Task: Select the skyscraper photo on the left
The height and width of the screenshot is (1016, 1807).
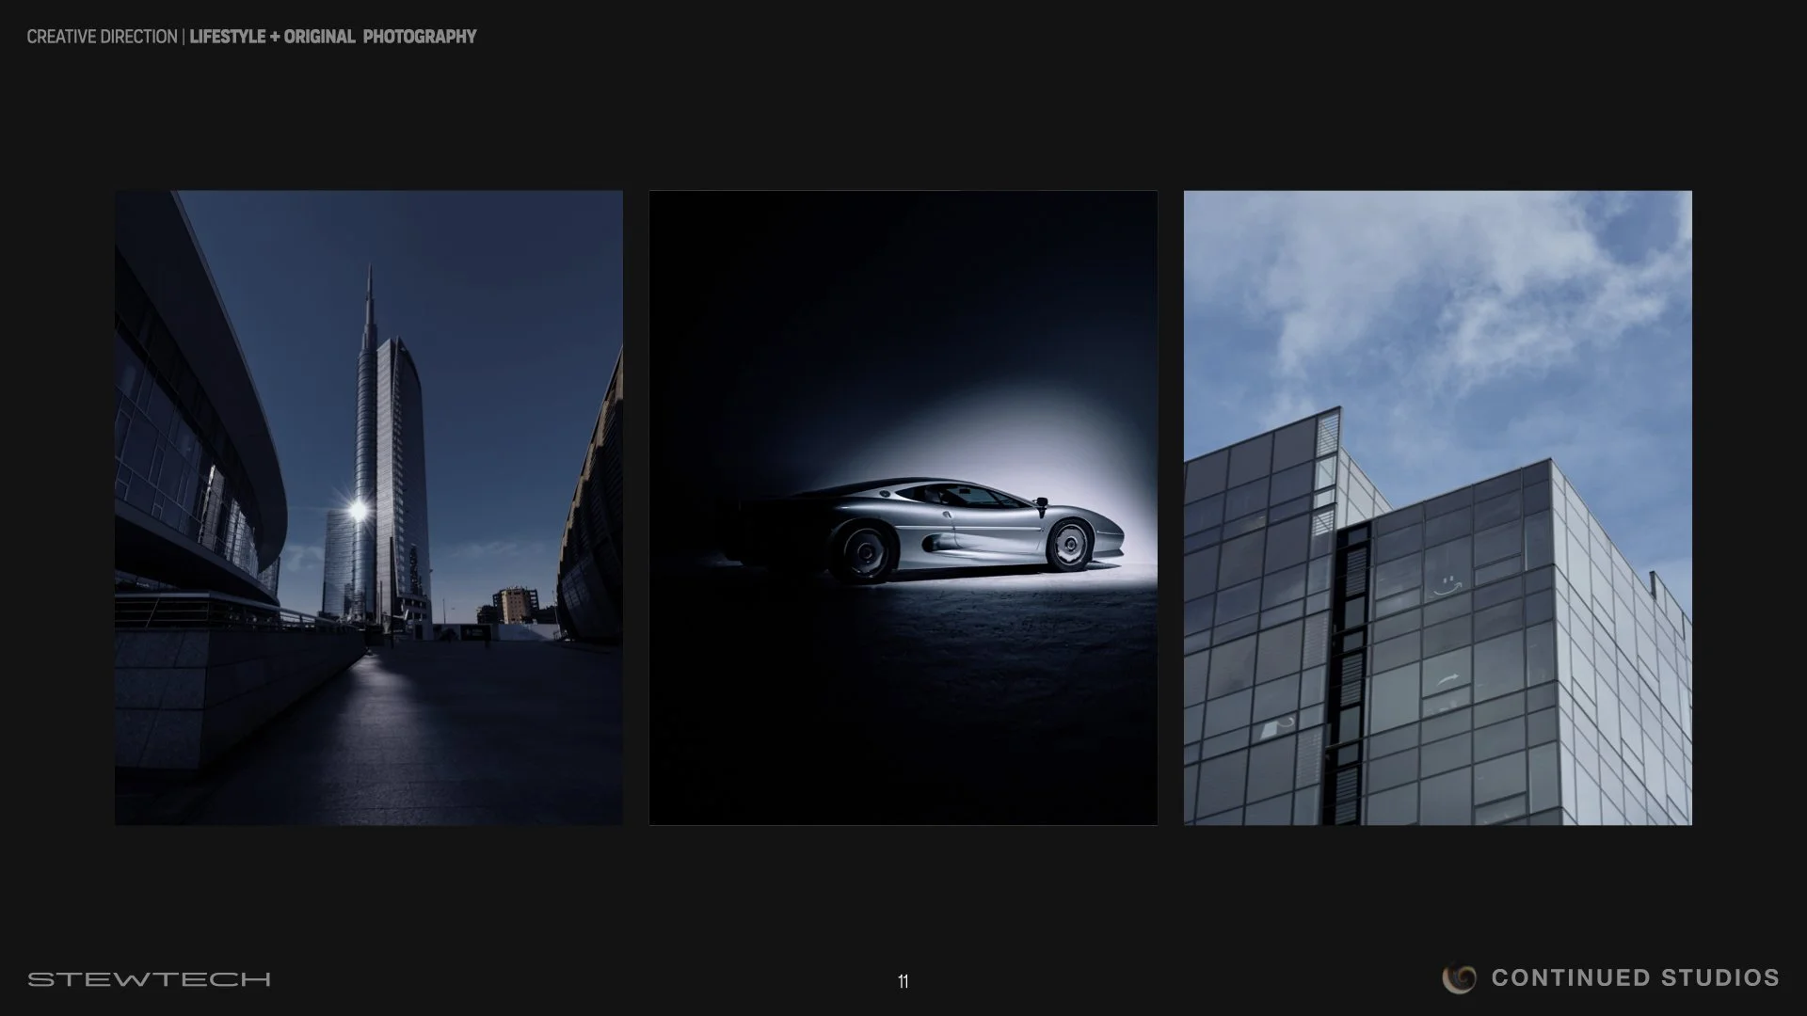Action: [x=368, y=508]
